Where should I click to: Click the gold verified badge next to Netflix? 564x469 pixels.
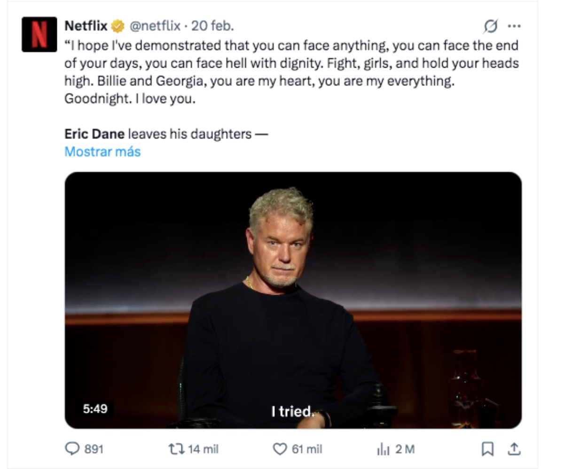(x=117, y=27)
